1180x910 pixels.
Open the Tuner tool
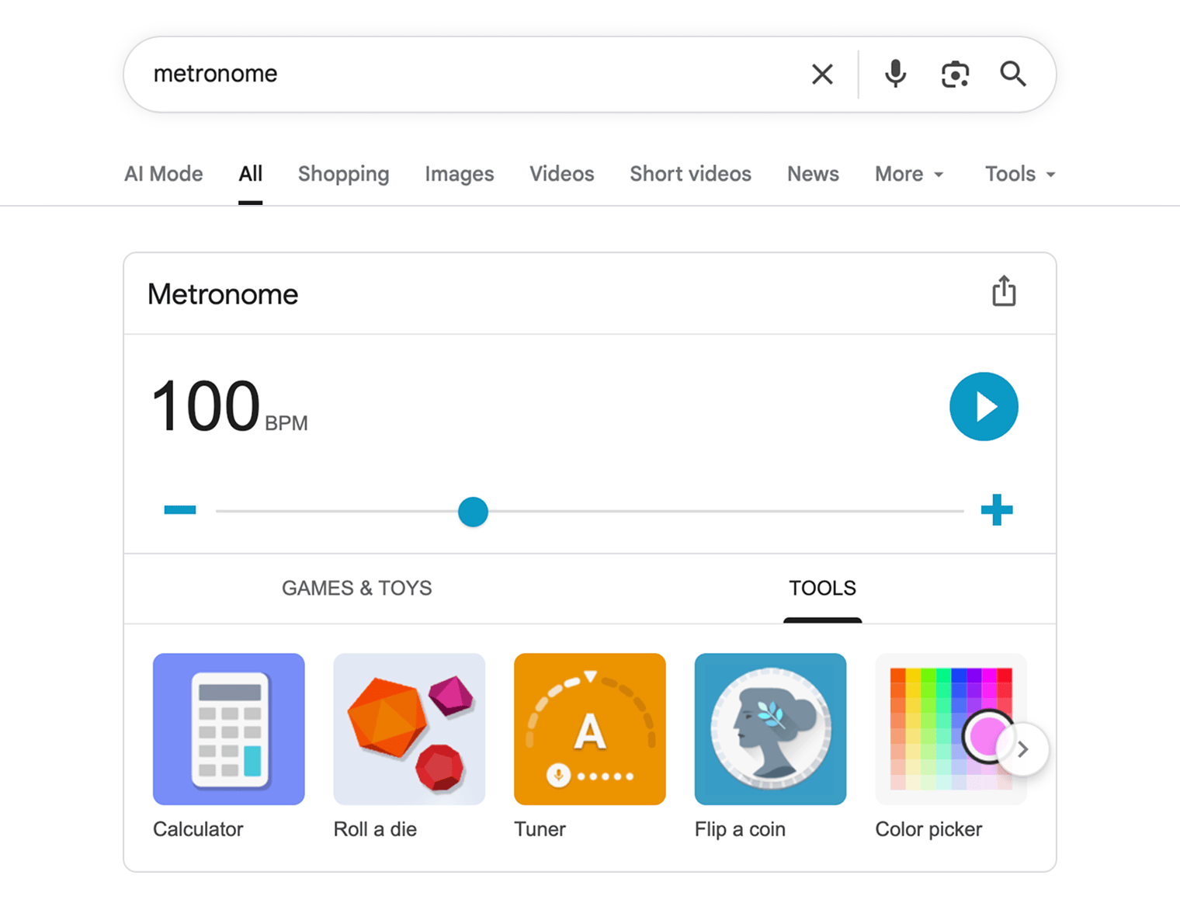589,729
